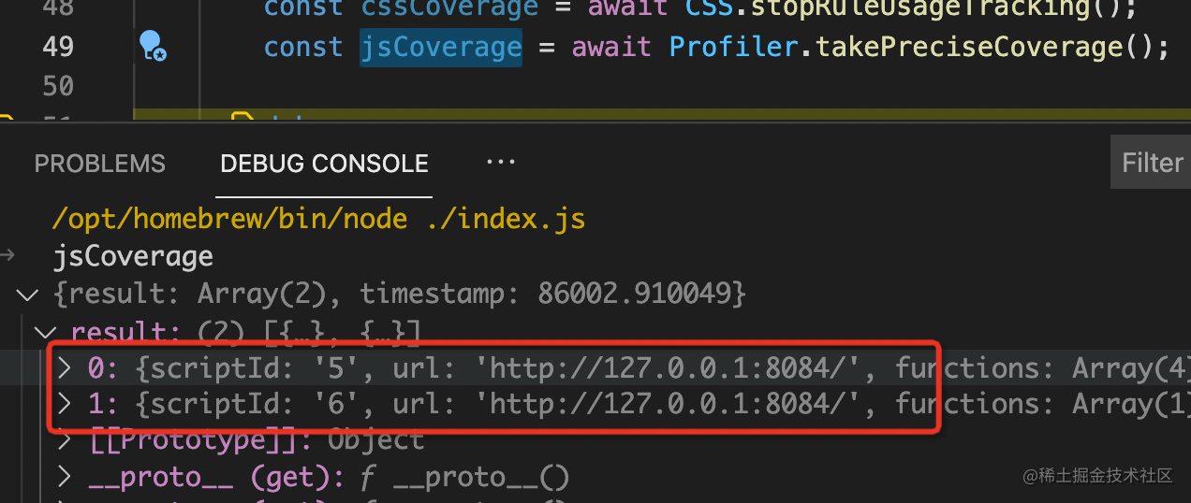Collapse the result array chevron
This screenshot has height=503, width=1191.
coord(45,332)
